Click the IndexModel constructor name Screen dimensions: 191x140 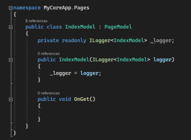coord(74,60)
